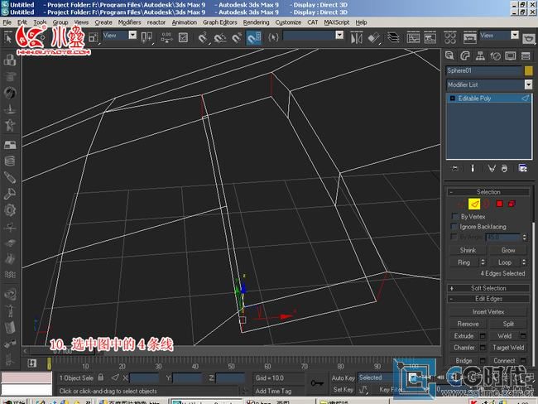Open the Modifiers menu
Viewport: 538px width, 404px height.
click(x=129, y=22)
